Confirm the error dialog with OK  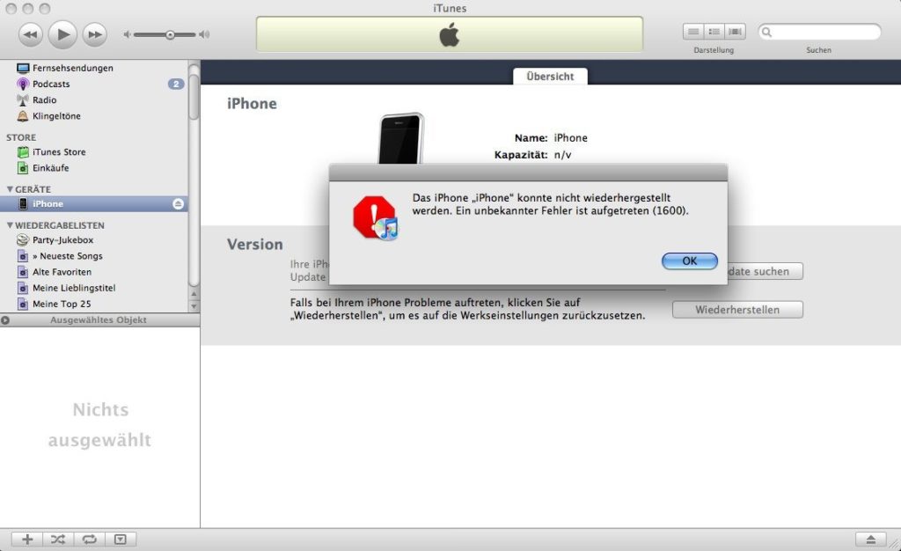point(690,261)
